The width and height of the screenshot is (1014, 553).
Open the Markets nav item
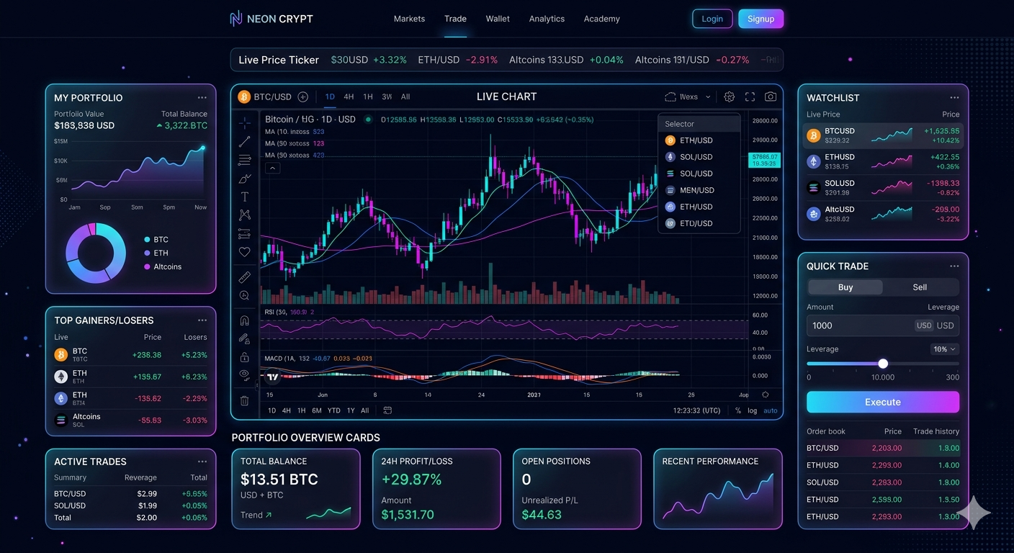pyautogui.click(x=409, y=19)
